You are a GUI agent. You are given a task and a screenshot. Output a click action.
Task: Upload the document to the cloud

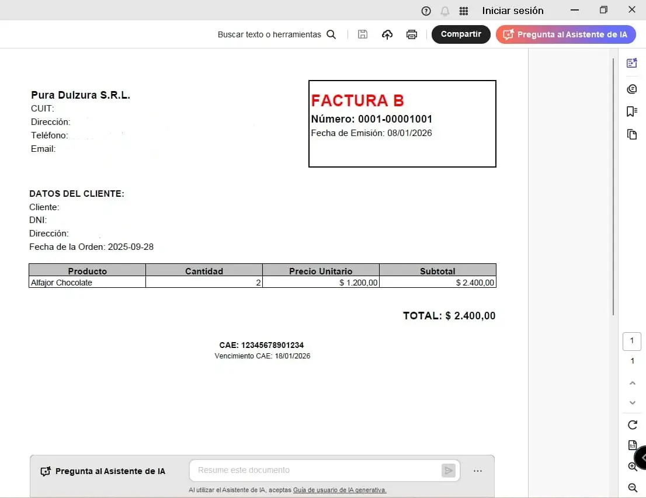387,34
